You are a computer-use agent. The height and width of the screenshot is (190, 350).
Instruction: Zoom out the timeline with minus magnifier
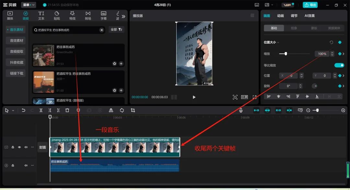[x=308, y=110]
